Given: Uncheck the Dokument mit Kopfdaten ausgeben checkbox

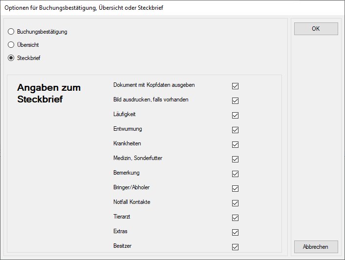Looking at the screenshot, I should click(235, 86).
